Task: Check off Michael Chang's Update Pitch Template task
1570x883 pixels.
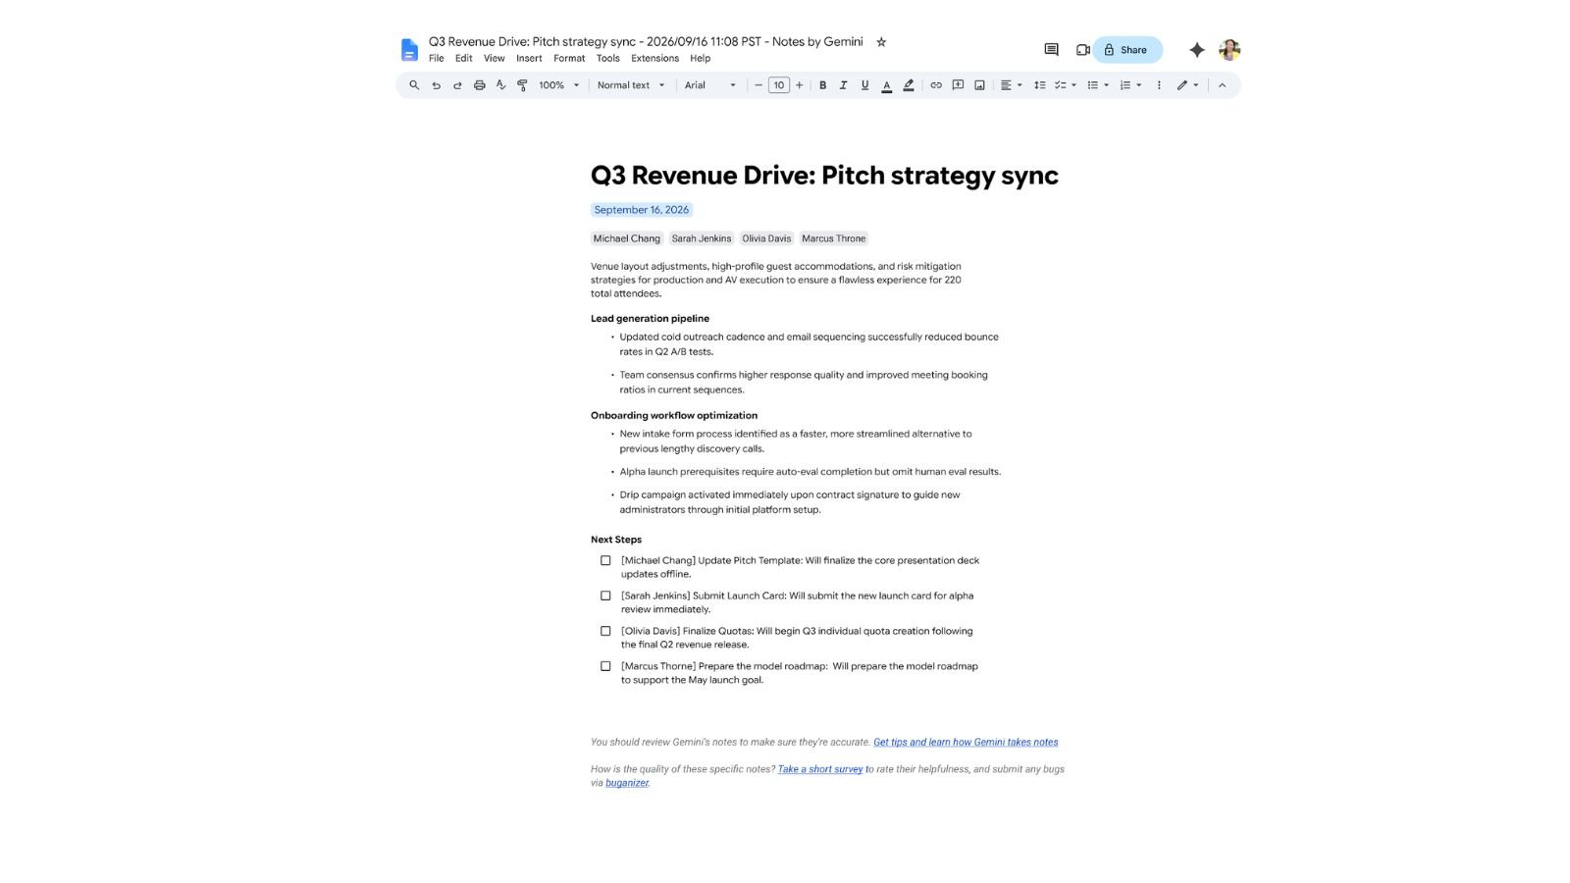Action: click(x=605, y=561)
